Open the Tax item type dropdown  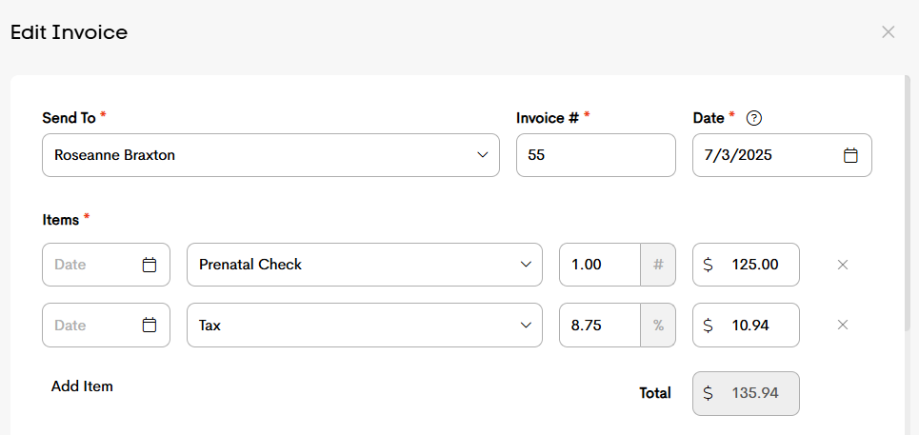[x=365, y=325]
